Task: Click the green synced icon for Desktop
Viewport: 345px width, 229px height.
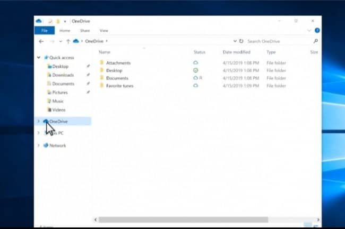Action: [x=195, y=70]
